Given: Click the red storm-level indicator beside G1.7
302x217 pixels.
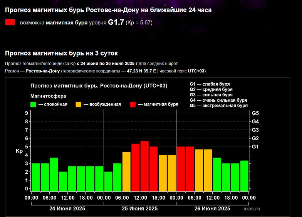Looking at the screenshot, I should (10, 22).
